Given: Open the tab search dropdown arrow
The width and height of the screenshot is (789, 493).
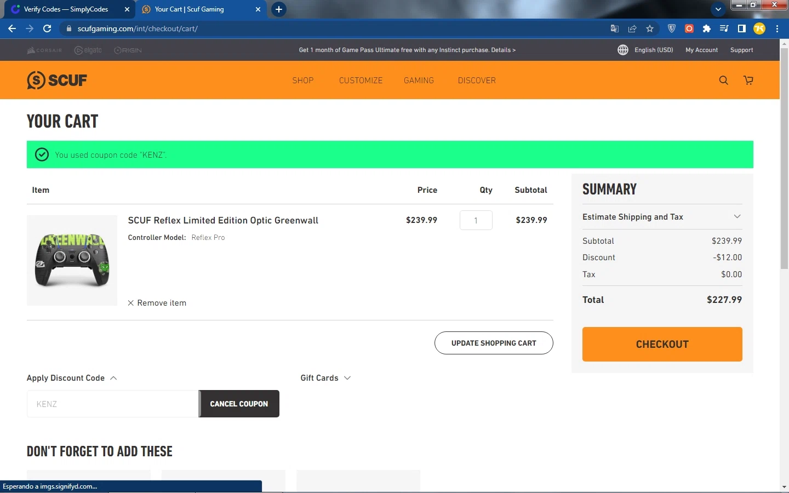Looking at the screenshot, I should pyautogui.click(x=718, y=9).
